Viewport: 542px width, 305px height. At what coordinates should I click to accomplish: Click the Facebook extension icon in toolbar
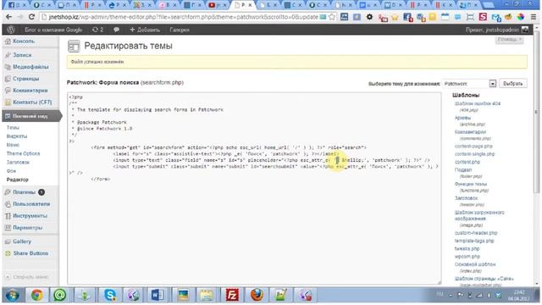pos(408,17)
